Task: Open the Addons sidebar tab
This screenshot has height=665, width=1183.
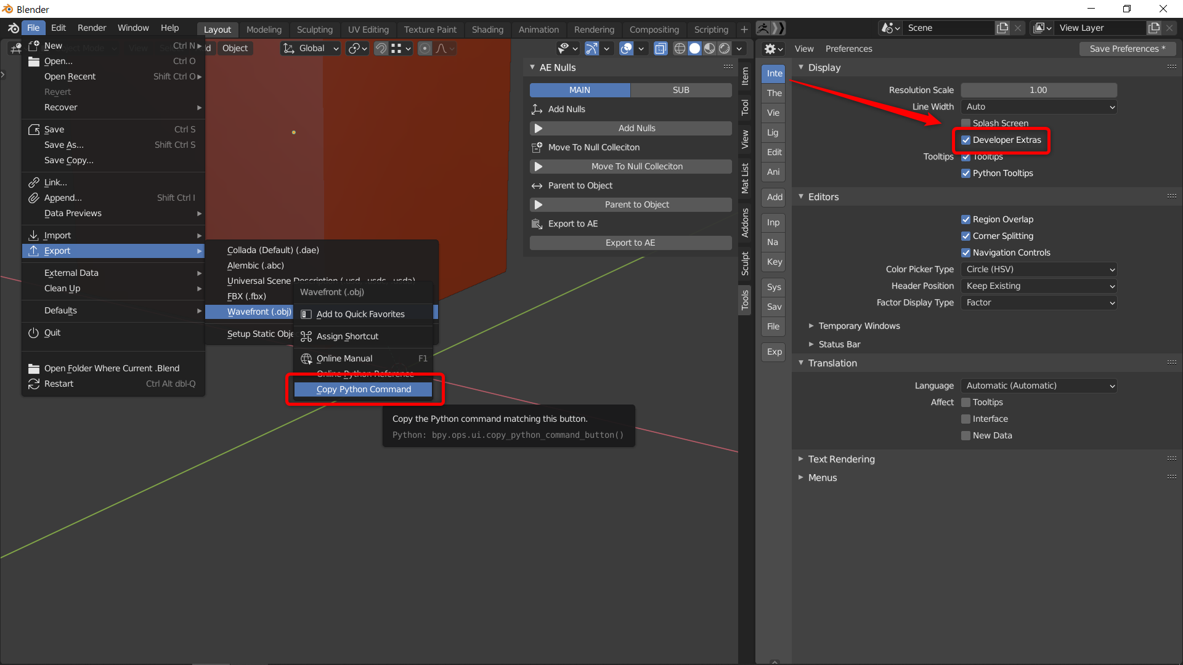Action: (x=745, y=223)
